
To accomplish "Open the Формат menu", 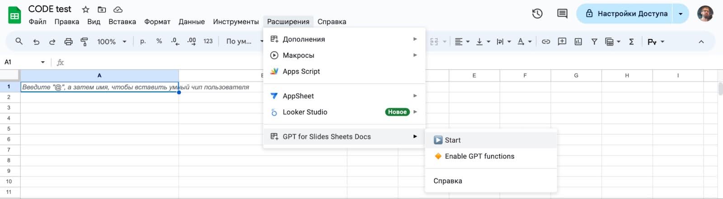I will [157, 22].
